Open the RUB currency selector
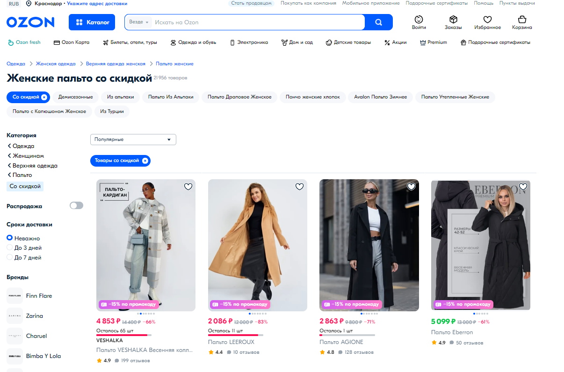 click(14, 4)
